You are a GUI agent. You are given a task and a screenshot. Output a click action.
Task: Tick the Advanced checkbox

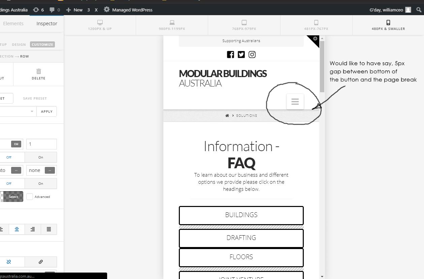point(30,197)
